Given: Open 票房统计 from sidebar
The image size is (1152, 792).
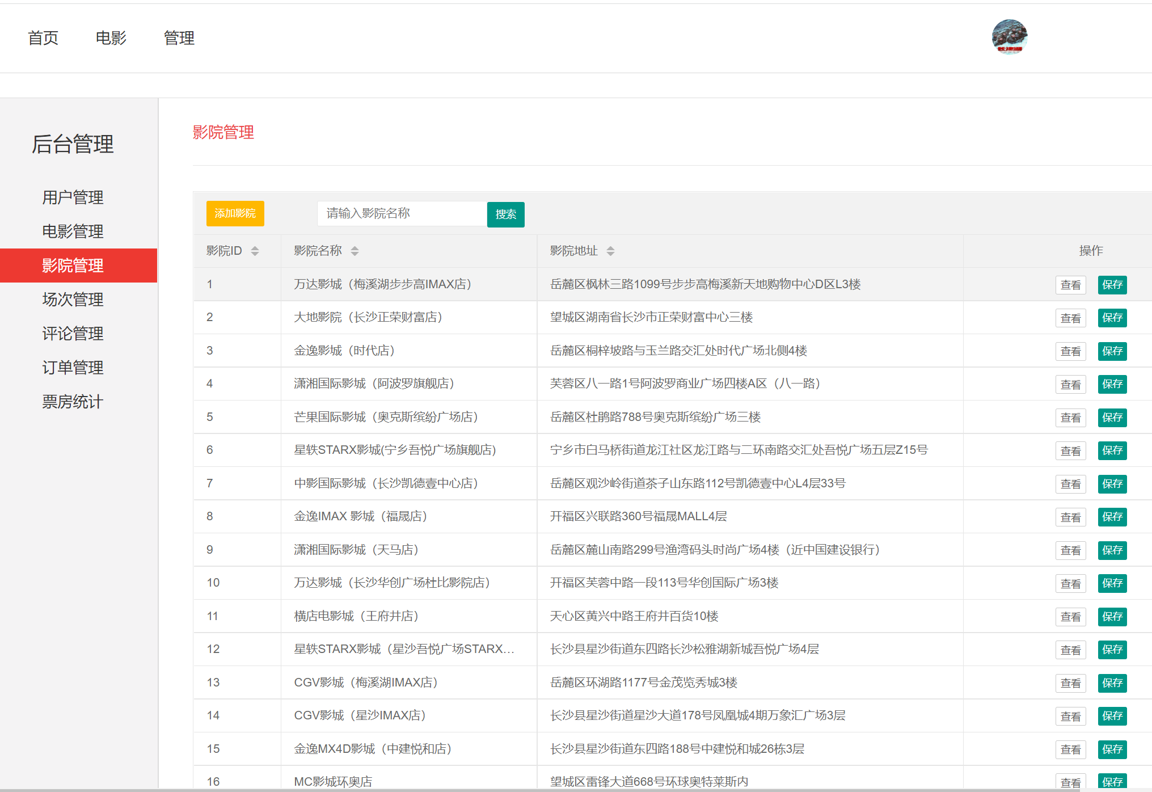Looking at the screenshot, I should [73, 402].
